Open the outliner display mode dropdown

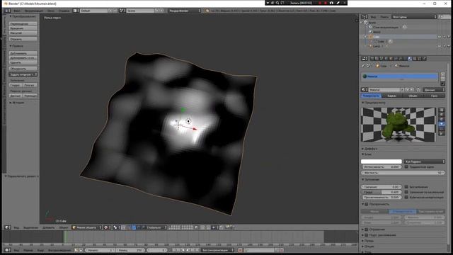(414, 17)
